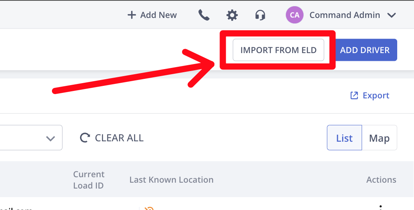Click the circular refresh icon beside CLEAR ALL

point(85,138)
